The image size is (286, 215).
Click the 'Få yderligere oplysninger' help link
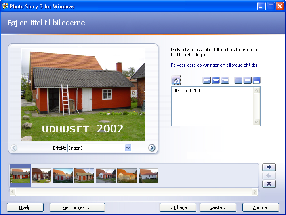[214, 65]
